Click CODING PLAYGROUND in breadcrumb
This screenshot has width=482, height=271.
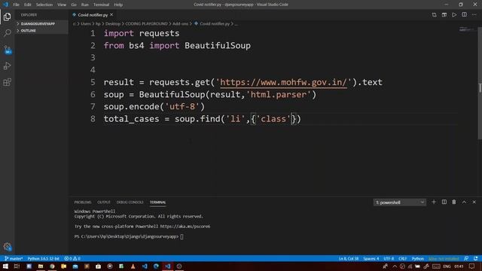146,23
